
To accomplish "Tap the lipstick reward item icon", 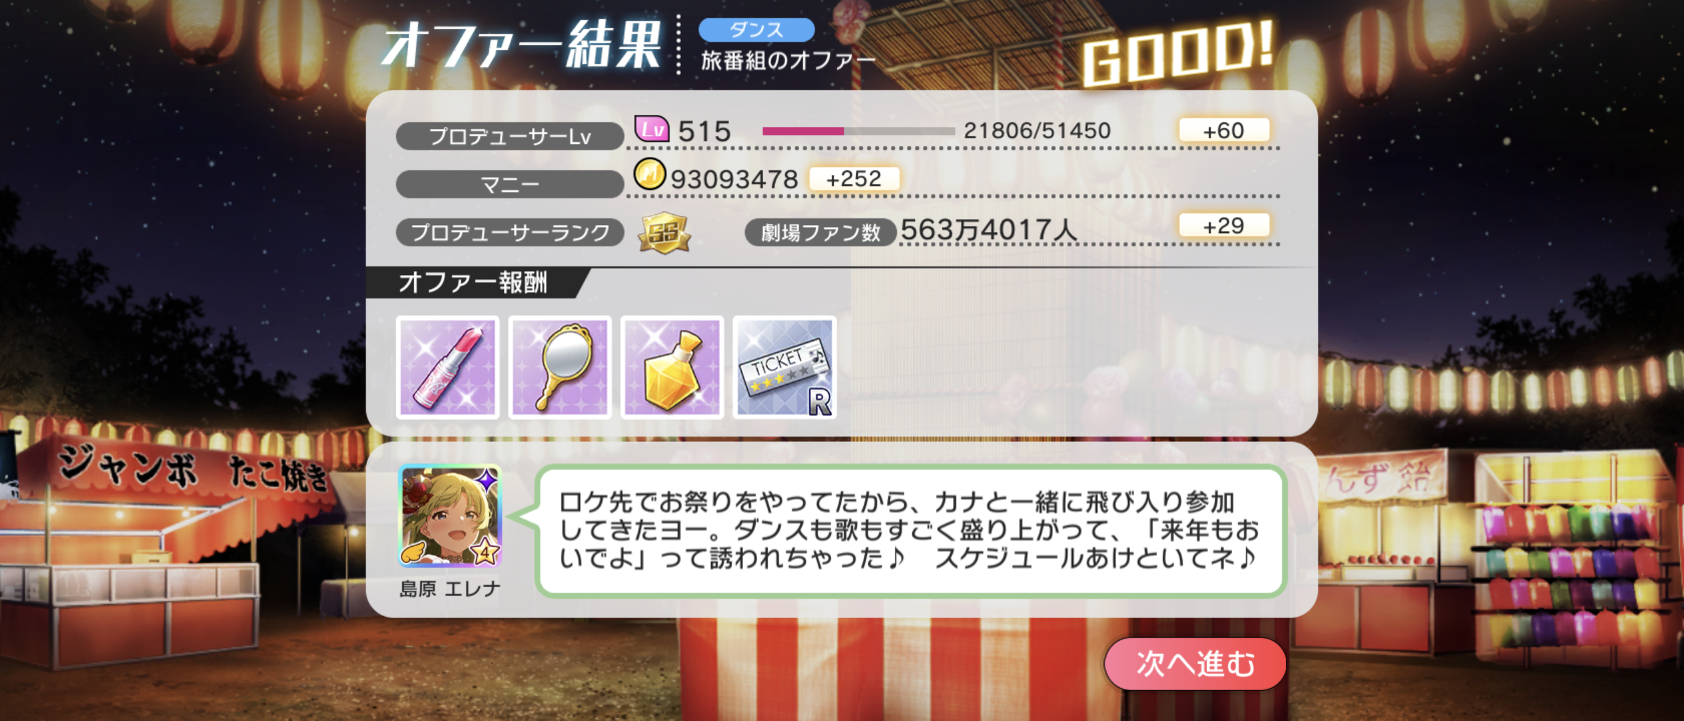I will pyautogui.click(x=448, y=367).
